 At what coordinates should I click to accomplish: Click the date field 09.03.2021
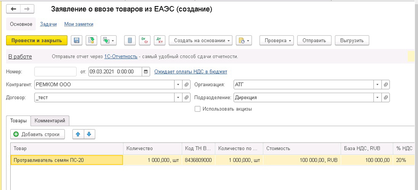pos(115,71)
